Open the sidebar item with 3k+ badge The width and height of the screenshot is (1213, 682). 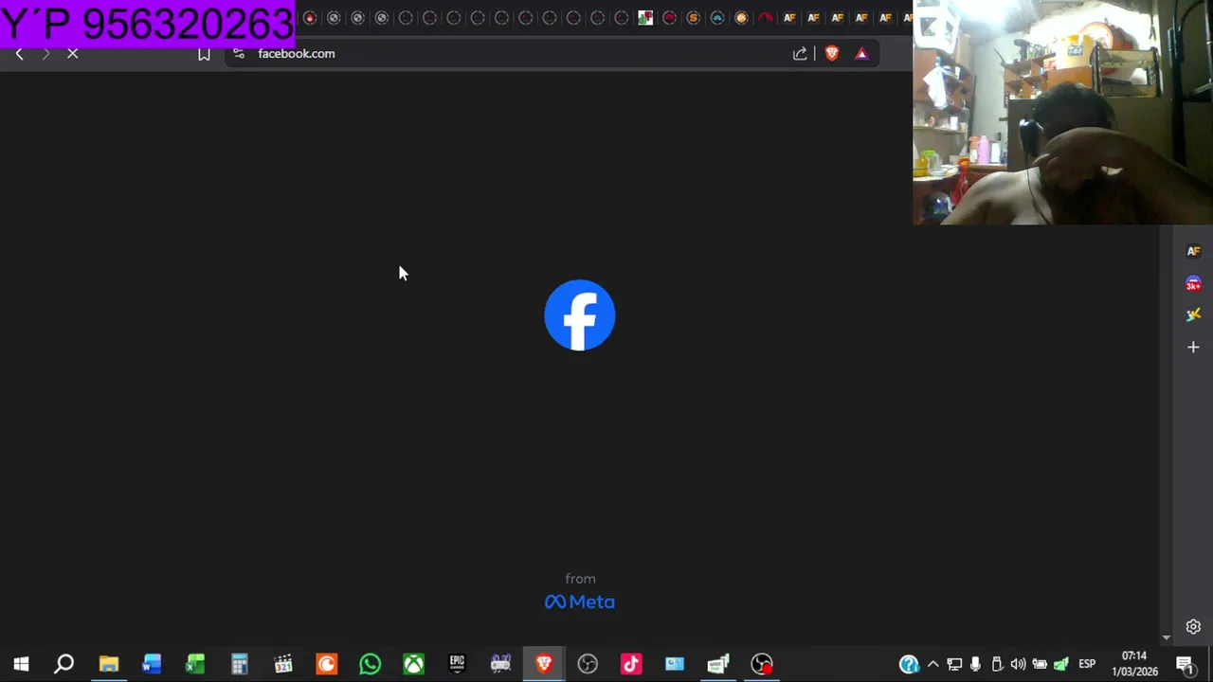point(1193,283)
